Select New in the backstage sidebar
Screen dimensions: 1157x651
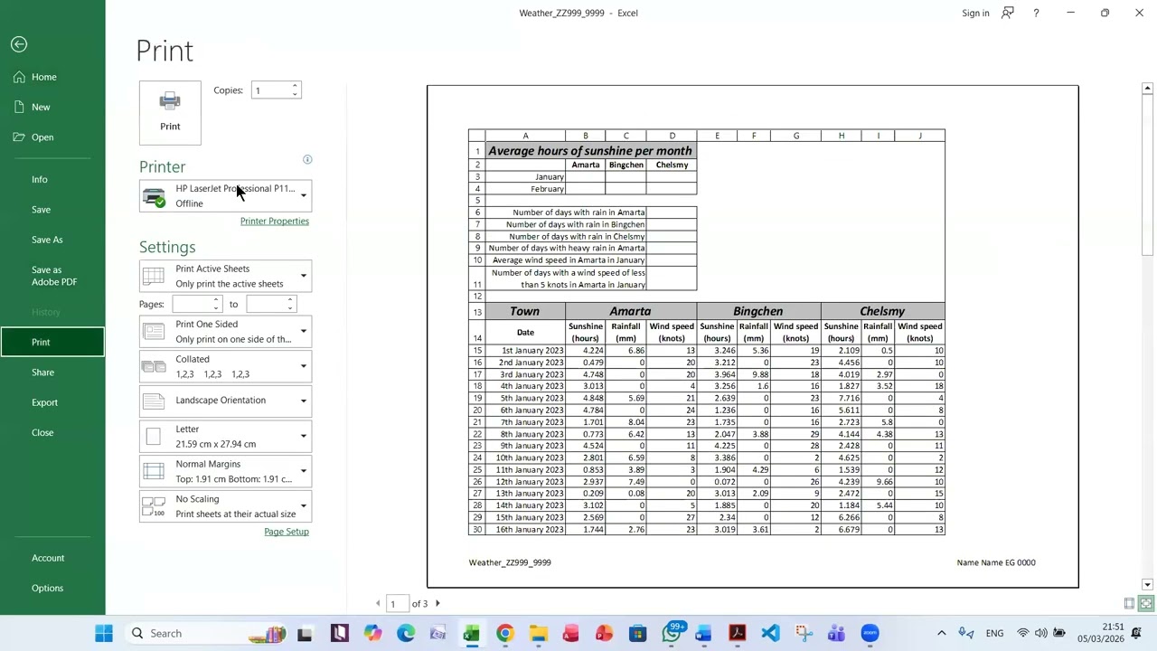coord(52,107)
